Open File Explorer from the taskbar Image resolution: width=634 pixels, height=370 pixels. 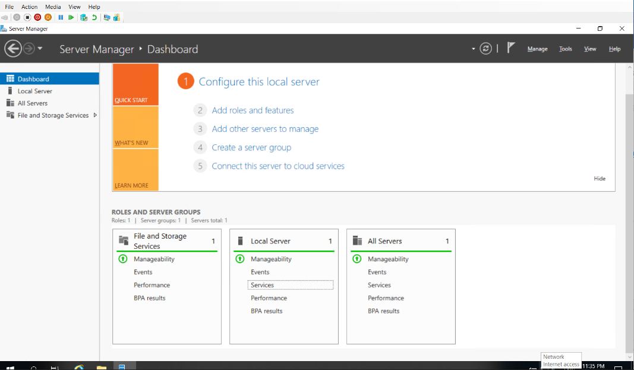(x=102, y=366)
